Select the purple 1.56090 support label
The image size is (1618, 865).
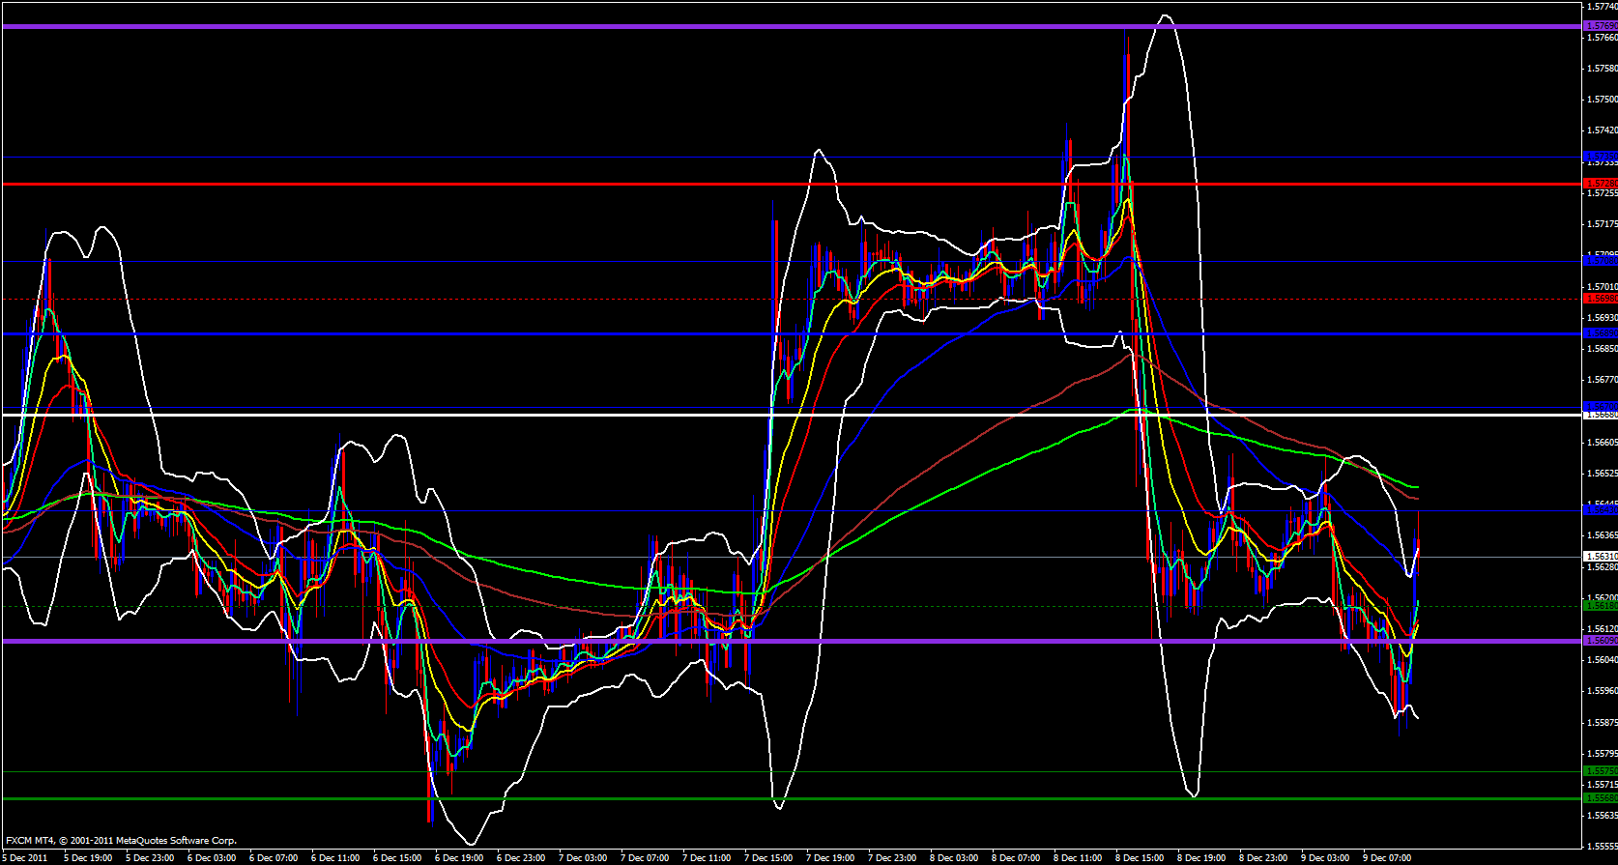pos(1600,640)
